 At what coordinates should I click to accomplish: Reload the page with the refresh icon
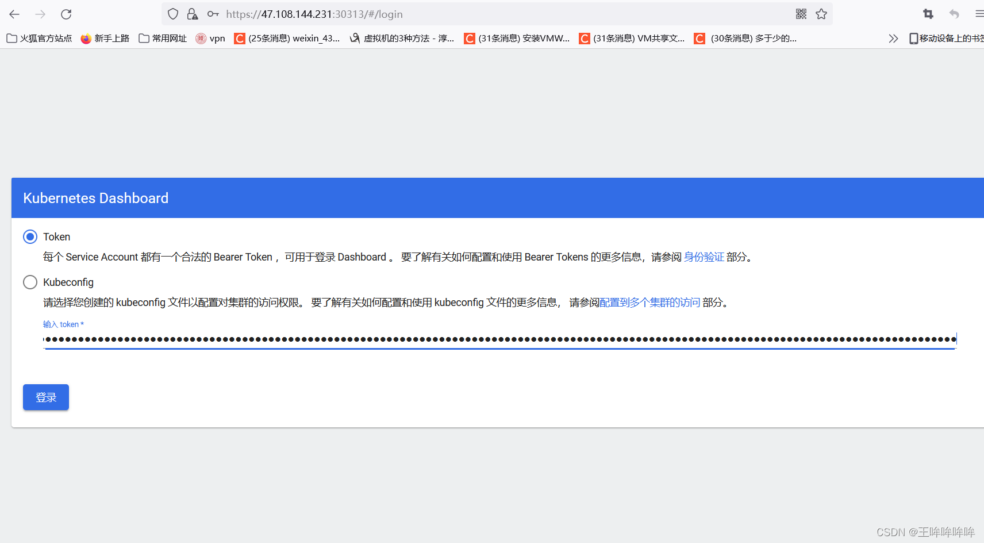click(66, 14)
